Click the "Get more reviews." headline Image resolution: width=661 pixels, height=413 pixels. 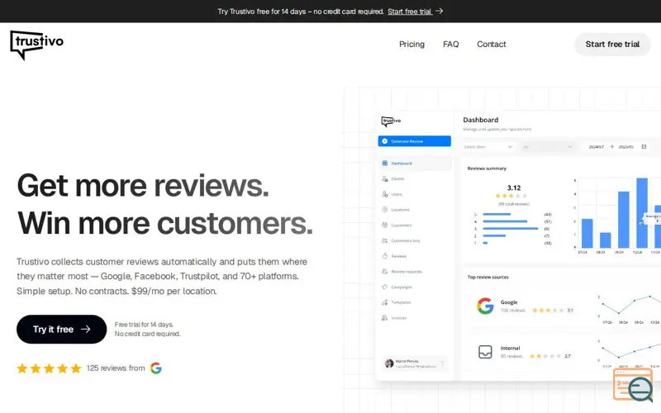(x=142, y=185)
